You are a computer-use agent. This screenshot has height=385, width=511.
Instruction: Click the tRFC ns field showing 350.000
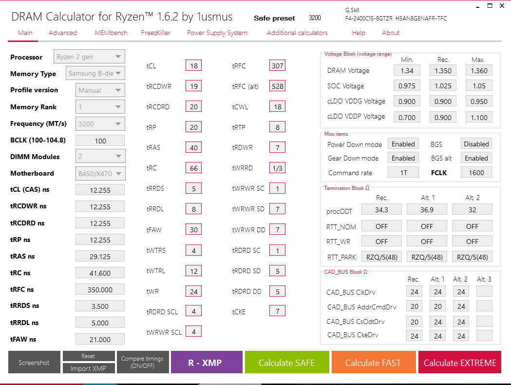(100, 289)
